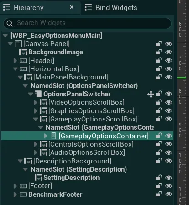Expand the ControlsOptionsScrollBox node
The image size is (189, 205).
(x=36, y=144)
